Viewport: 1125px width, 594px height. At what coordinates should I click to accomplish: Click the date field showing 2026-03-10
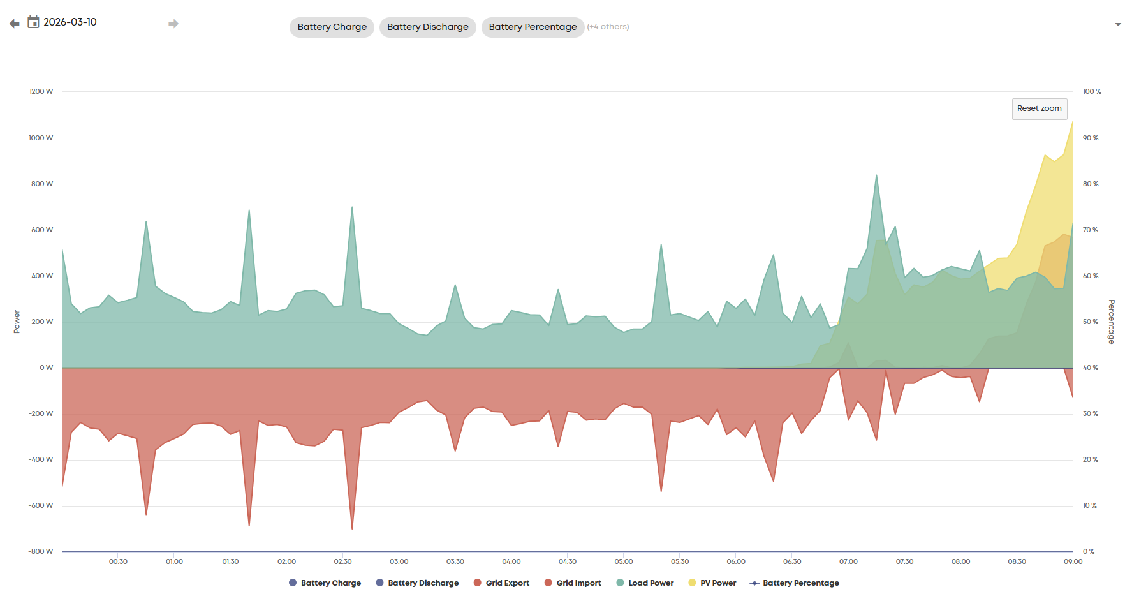[x=96, y=22]
